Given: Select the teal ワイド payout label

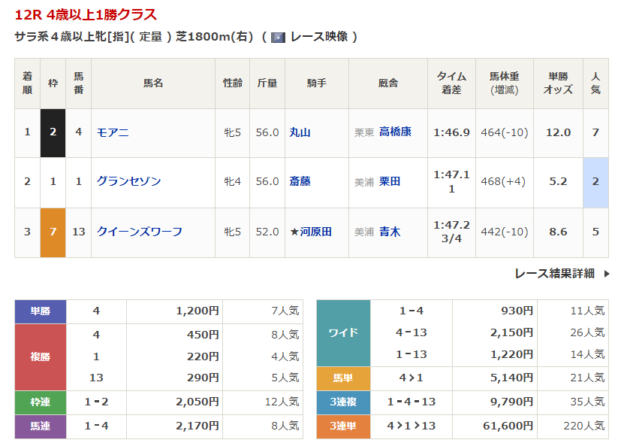Looking at the screenshot, I should coord(343,332).
